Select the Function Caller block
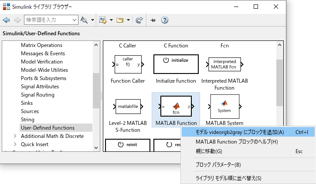Image resolution: width=316 pixels, height=184 pixels. [128, 64]
